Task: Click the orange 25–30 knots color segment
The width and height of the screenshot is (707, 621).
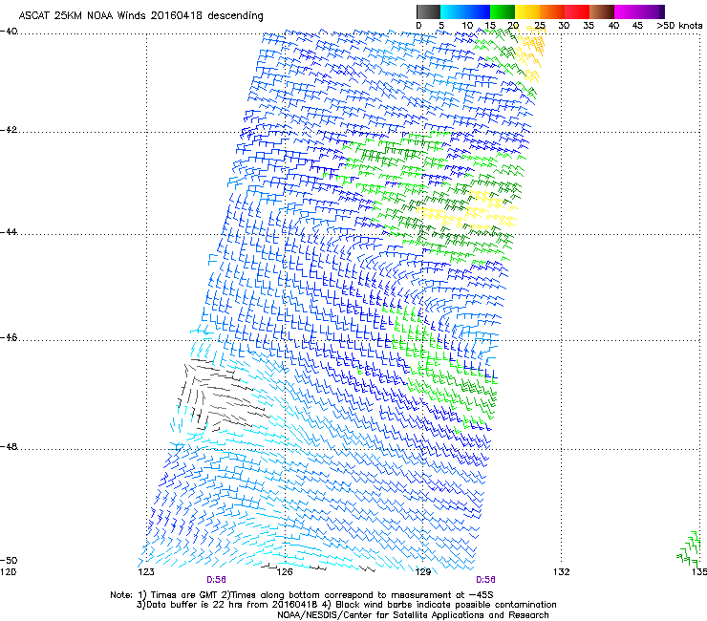Action: click(x=552, y=11)
